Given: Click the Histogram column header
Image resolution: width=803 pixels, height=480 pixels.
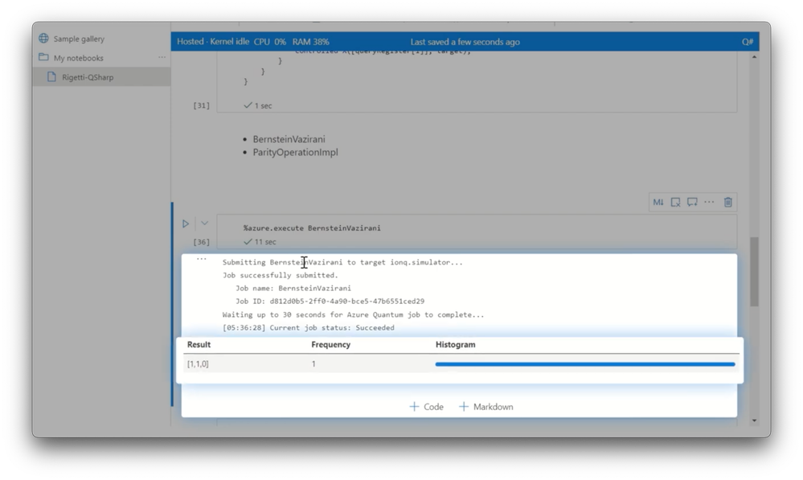Looking at the screenshot, I should 455,345.
